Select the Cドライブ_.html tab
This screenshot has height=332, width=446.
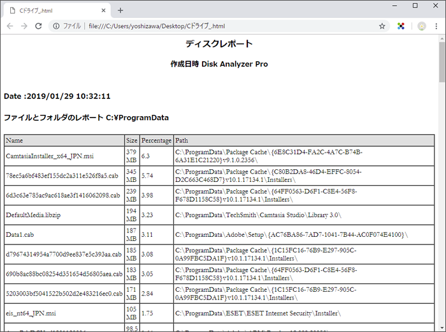57,11
